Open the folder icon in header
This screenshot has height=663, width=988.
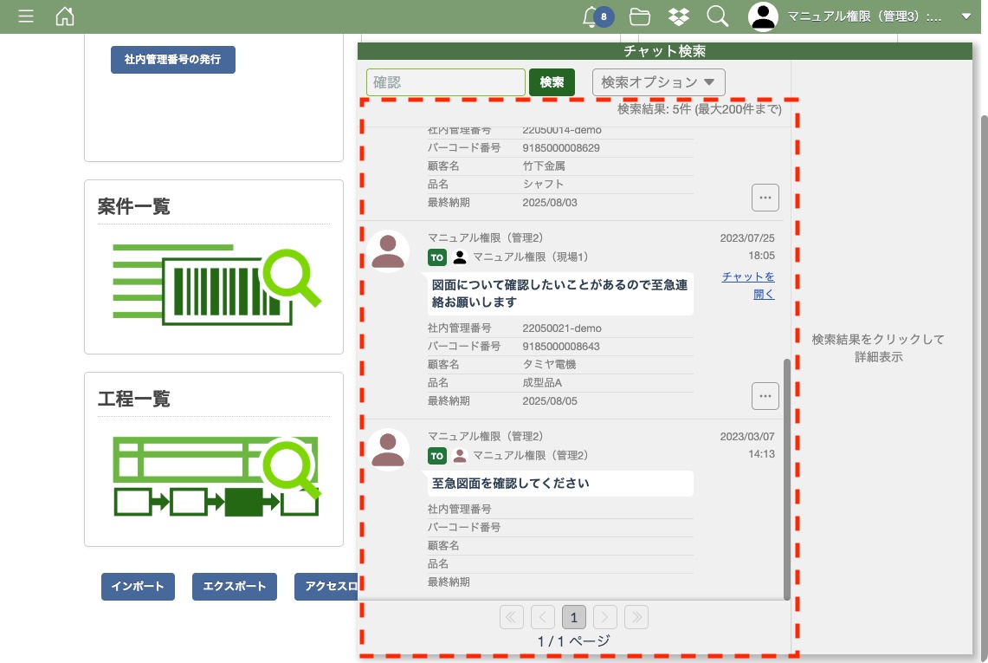point(640,16)
